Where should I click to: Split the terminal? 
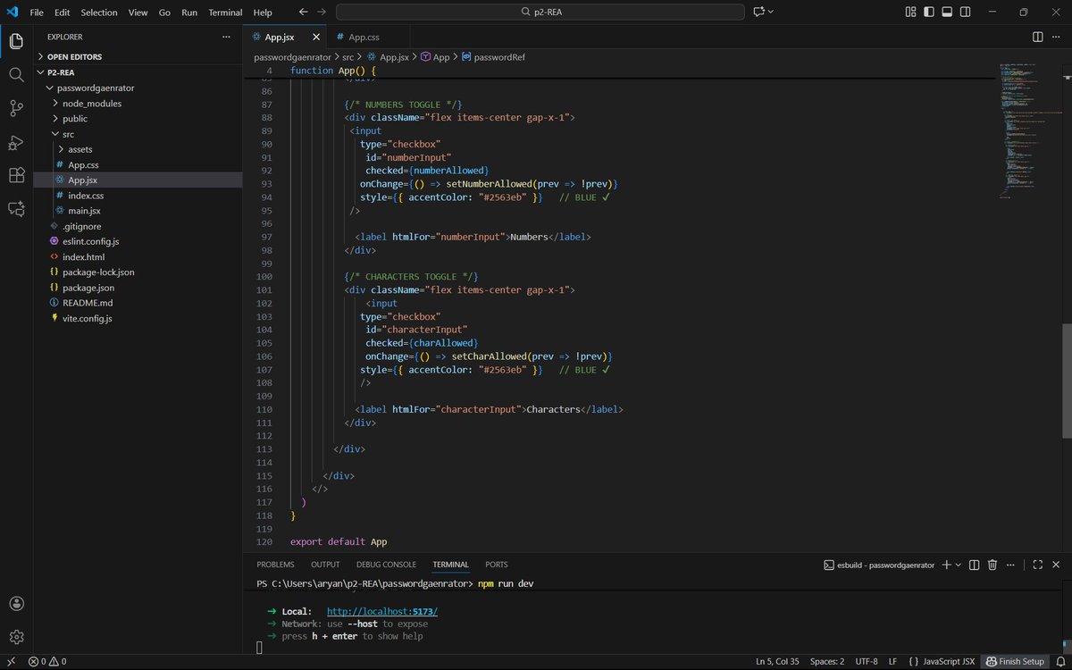coord(975,565)
